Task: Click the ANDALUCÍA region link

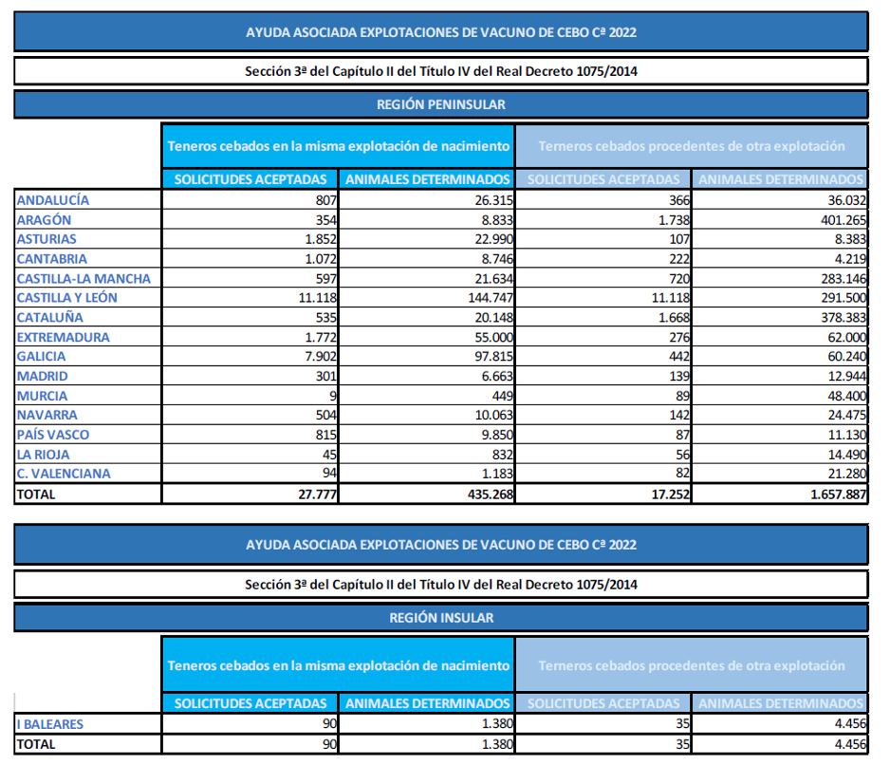Action: tap(53, 200)
